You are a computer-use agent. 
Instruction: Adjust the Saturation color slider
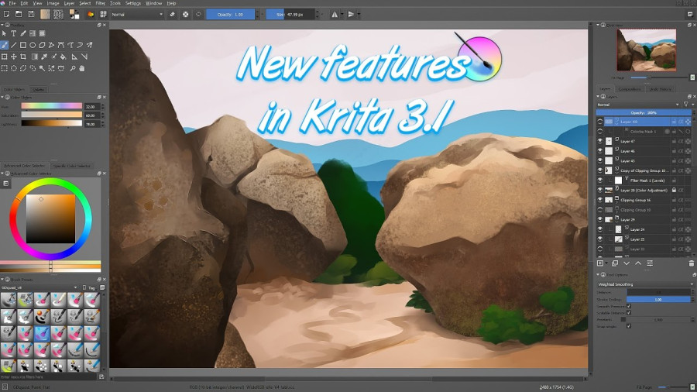(52, 115)
